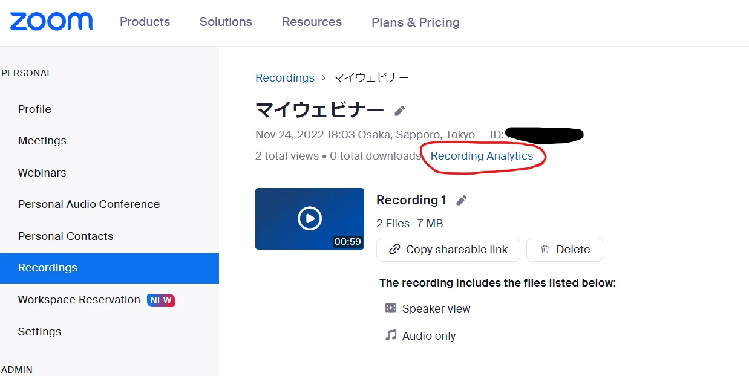Click the NEW badge by Workspace Reservation
The height and width of the screenshot is (376, 749).
(x=161, y=300)
